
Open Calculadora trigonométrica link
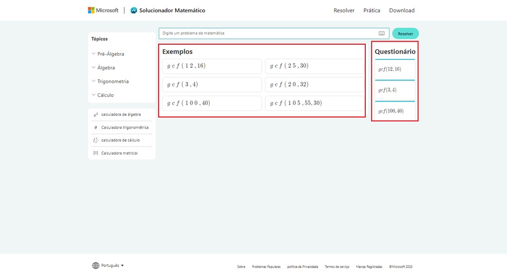pyautogui.click(x=125, y=127)
